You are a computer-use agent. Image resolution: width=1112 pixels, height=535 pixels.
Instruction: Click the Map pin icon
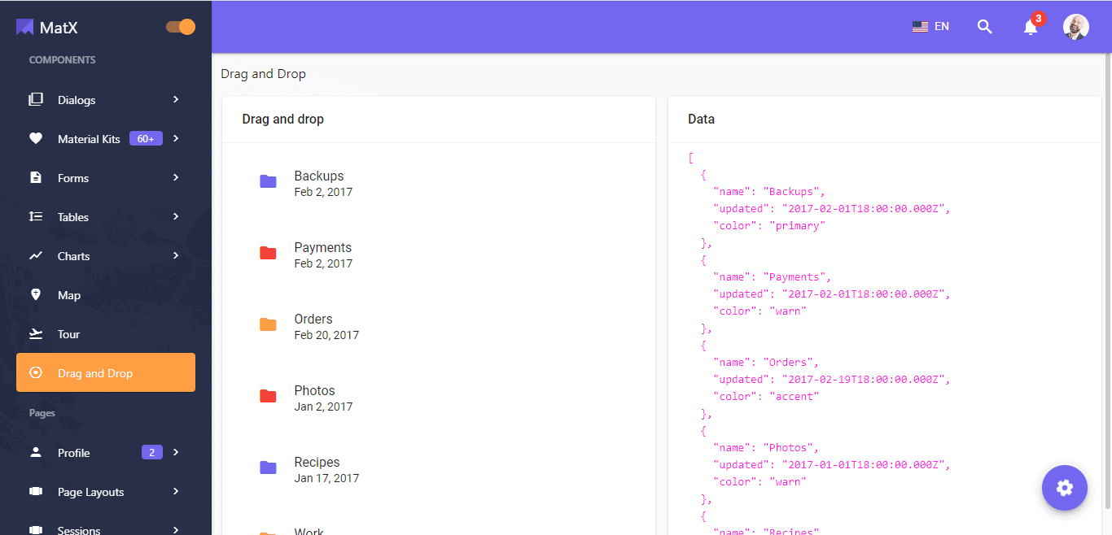pyautogui.click(x=36, y=295)
